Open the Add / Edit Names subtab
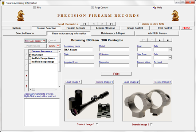 click(x=157, y=33)
